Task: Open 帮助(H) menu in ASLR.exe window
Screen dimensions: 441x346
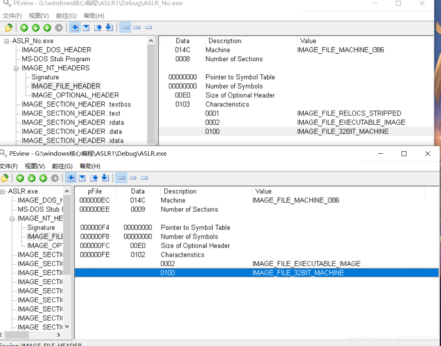Action: [x=90, y=166]
